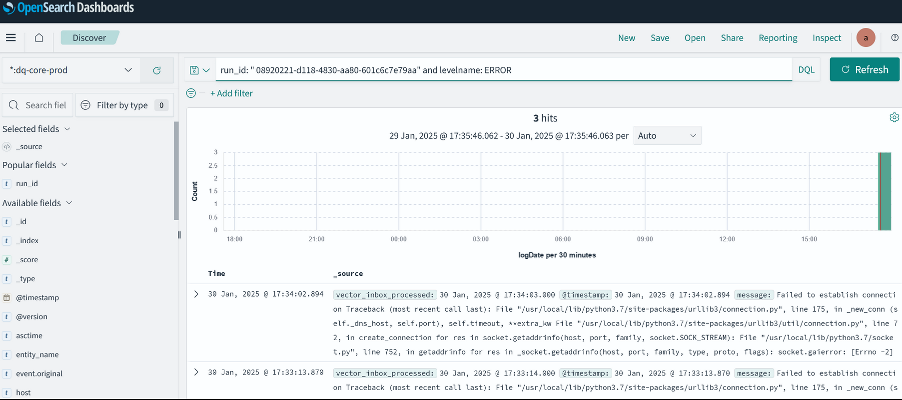Open the dq-core-prod index pattern dropdown

pos(71,70)
